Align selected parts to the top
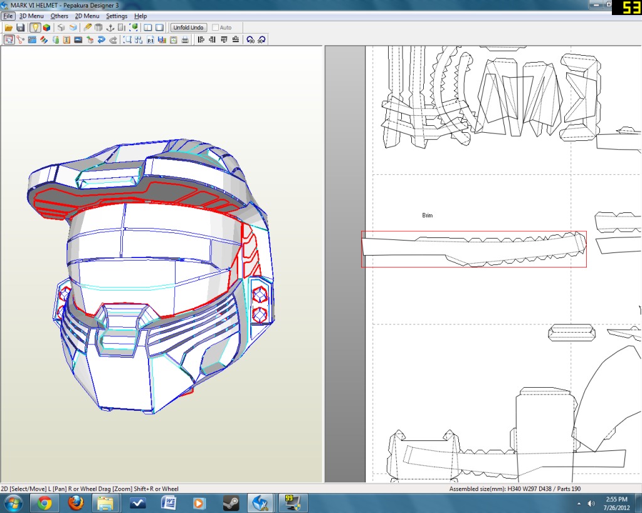 click(x=224, y=39)
